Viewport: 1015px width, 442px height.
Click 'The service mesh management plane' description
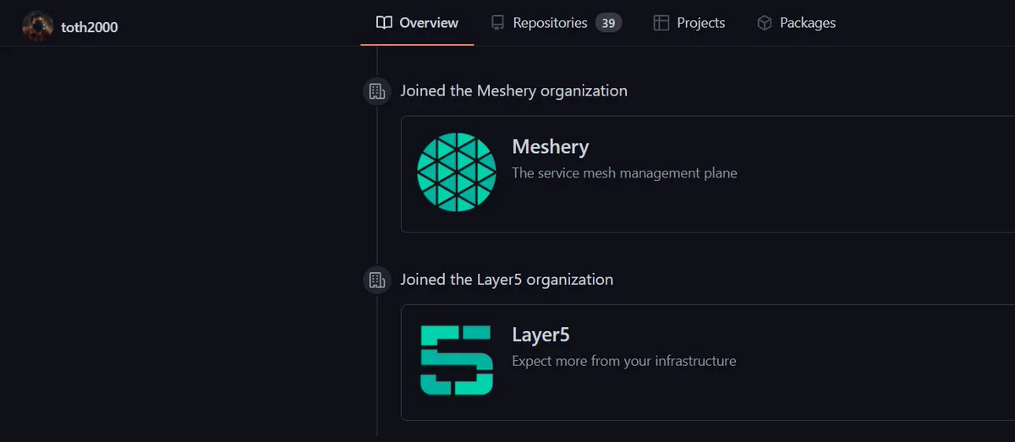pos(624,173)
